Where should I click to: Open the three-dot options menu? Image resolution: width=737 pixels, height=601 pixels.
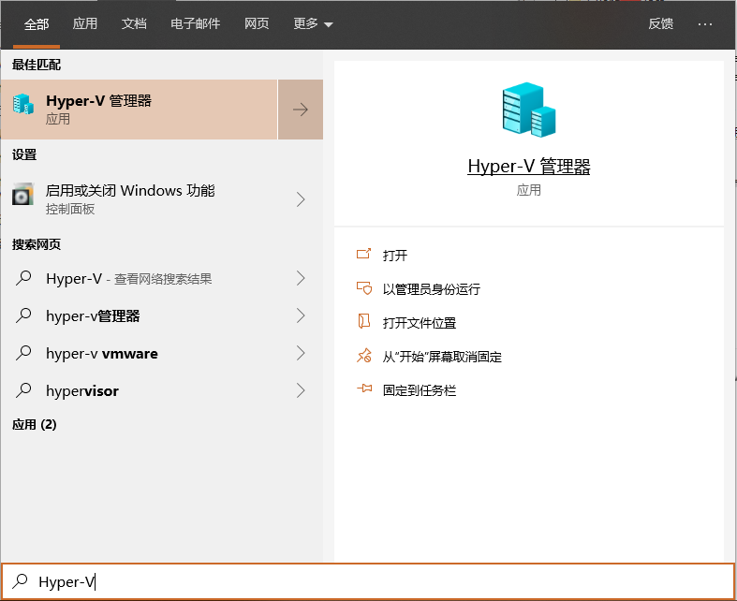pos(705,24)
